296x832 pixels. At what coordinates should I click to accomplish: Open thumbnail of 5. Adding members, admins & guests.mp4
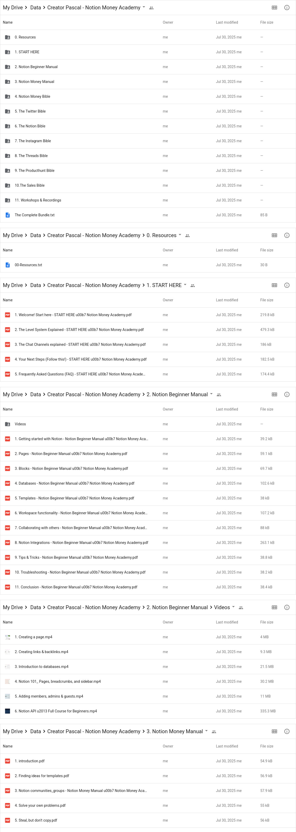click(8, 696)
